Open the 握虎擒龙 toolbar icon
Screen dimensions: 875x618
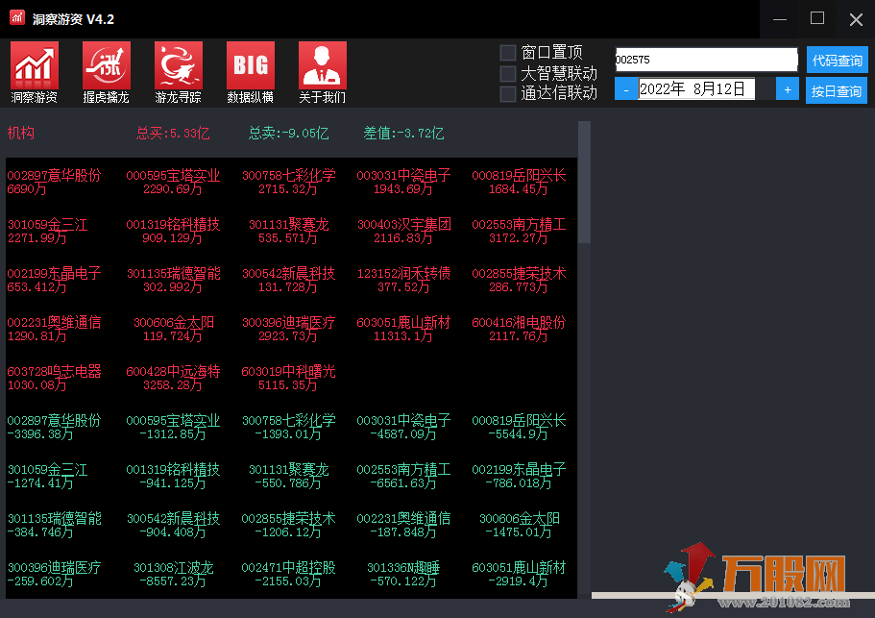coord(106,73)
